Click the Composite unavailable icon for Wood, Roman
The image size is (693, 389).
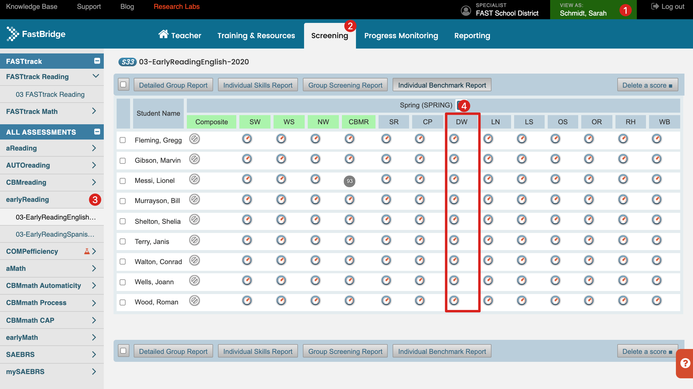coord(194,301)
